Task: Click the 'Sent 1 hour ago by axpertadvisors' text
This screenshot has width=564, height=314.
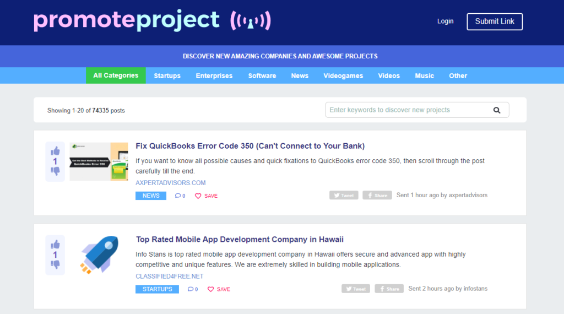Action: [x=442, y=196]
